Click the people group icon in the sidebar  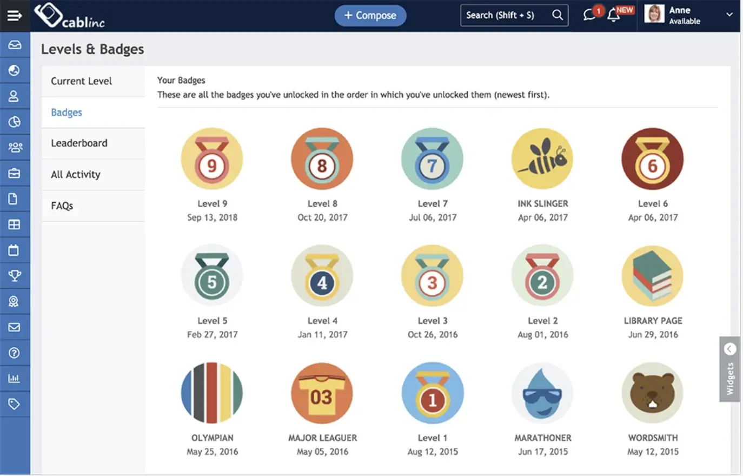pyautogui.click(x=15, y=147)
